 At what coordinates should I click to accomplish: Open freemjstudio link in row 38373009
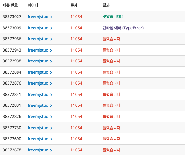point(40,28)
